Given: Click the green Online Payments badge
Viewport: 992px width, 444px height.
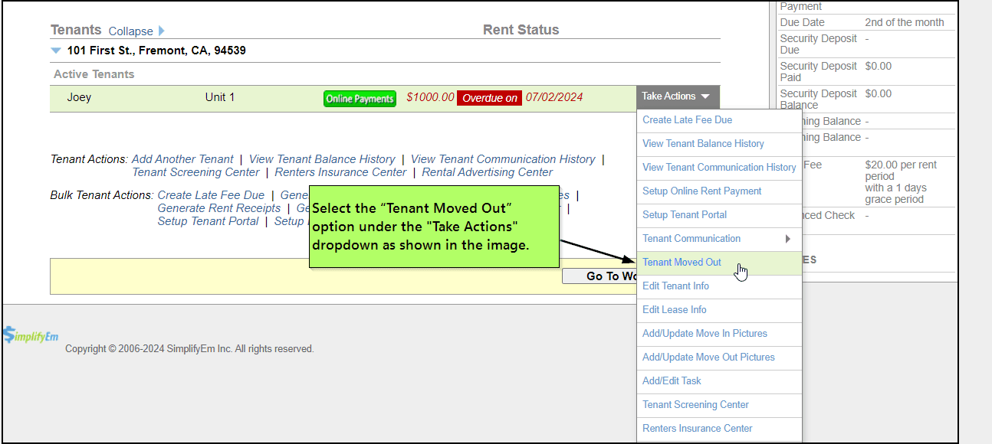Looking at the screenshot, I should (360, 99).
